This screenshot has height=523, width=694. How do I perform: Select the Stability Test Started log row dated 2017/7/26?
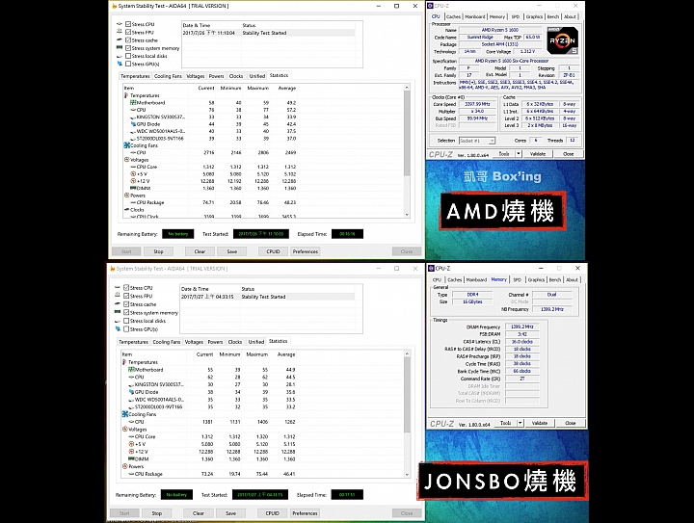(x=268, y=33)
